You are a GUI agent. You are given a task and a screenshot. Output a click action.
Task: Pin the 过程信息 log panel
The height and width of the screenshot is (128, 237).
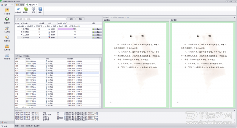coord(234,111)
